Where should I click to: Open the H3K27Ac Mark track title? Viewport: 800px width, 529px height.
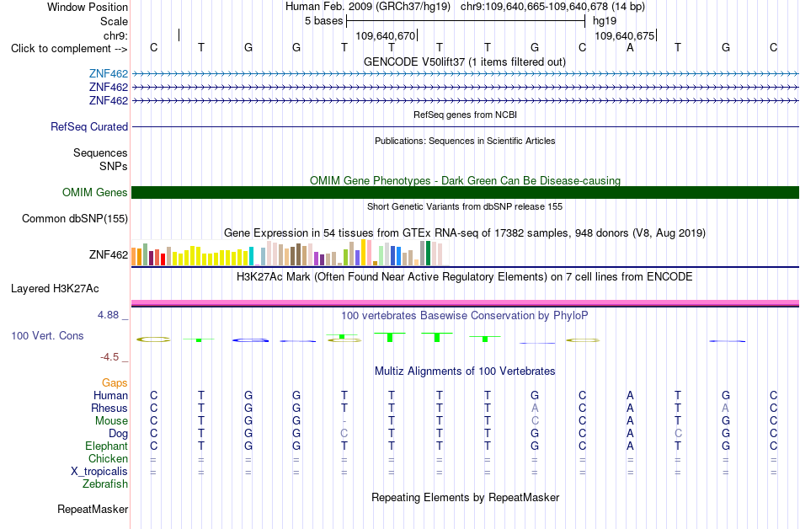(465, 277)
